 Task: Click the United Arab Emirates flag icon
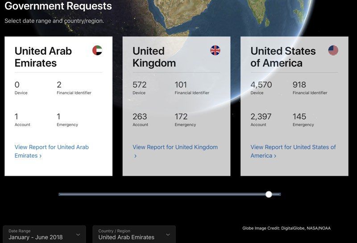click(97, 50)
